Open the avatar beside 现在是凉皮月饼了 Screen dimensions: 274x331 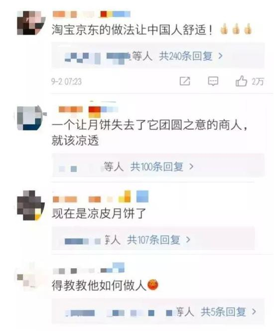pos(31,205)
